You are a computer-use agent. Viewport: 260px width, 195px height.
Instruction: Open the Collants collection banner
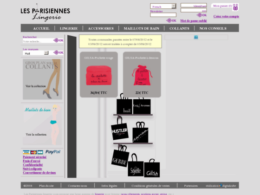coord(42,79)
